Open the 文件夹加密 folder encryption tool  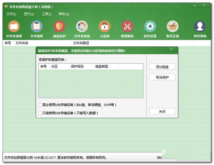14,29
